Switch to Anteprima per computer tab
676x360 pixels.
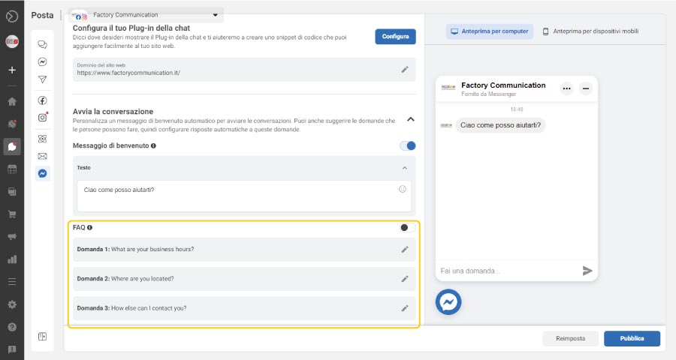[x=489, y=31]
